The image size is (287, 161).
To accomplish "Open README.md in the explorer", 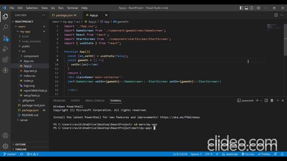I will click(x=30, y=115).
